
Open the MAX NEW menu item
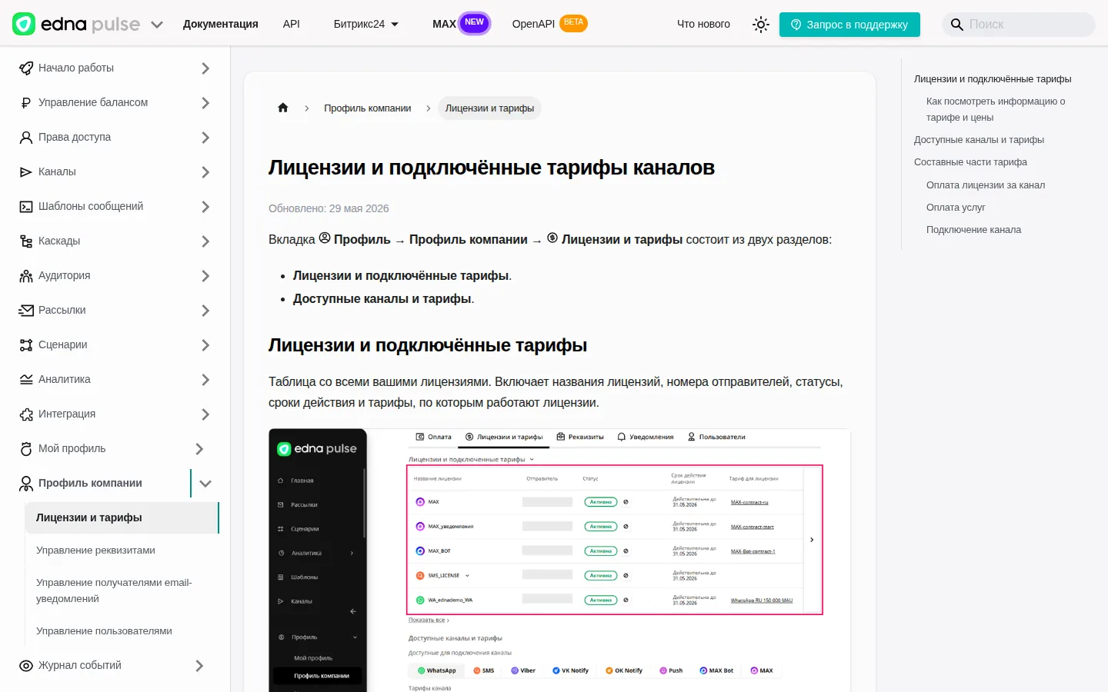pyautogui.click(x=460, y=24)
